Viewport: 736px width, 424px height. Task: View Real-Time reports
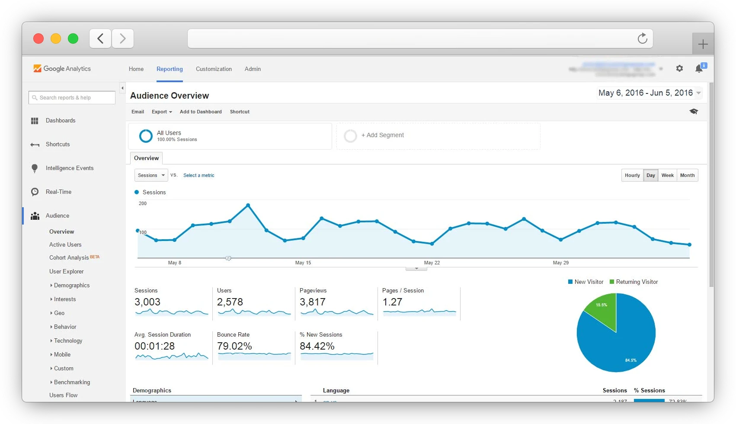pos(59,192)
